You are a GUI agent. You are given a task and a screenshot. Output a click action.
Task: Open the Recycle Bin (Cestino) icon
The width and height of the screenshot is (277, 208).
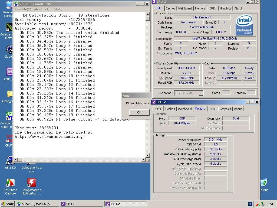tap(264, 183)
